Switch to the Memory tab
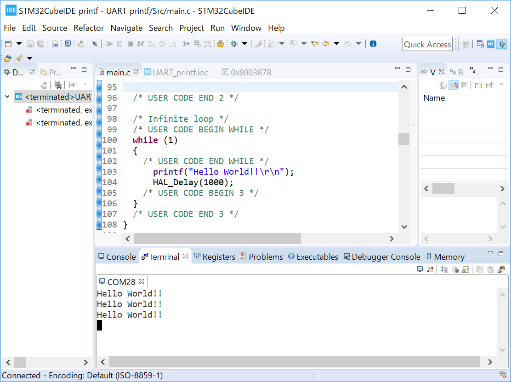This screenshot has height=382, width=511. click(445, 257)
